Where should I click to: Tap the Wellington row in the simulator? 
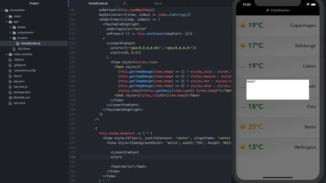pyautogui.click(x=278, y=147)
